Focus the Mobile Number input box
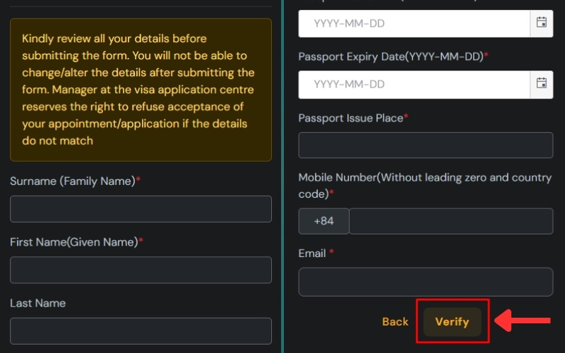Screen dimensions: 565x353 tap(451, 221)
